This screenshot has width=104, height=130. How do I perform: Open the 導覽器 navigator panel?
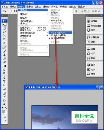click(x=94, y=21)
